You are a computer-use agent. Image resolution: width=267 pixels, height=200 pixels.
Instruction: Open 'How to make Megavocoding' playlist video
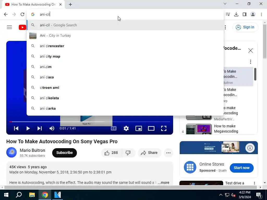(x=219, y=129)
